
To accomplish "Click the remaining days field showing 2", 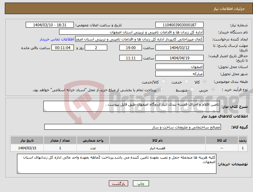I will point(96,48).
